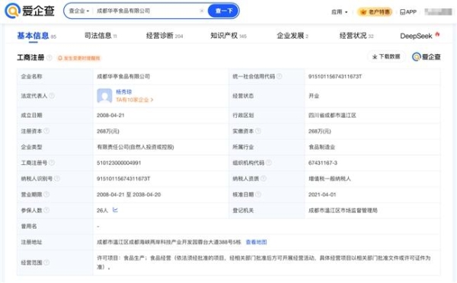
Task: Click the help icon next to 统一社会信用代码
Action: 280,76
